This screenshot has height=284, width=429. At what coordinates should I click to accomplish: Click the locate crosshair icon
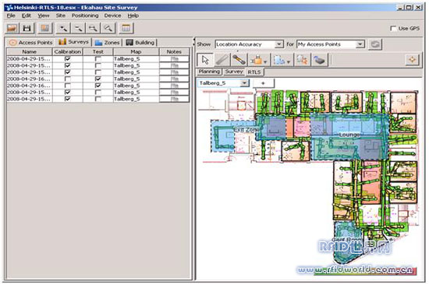click(x=413, y=59)
